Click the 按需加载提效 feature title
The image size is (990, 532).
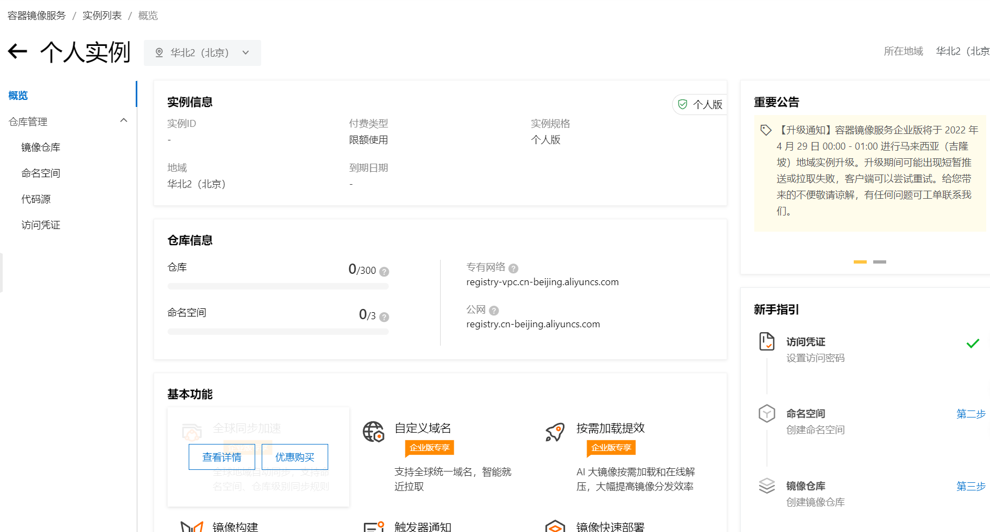pos(610,428)
